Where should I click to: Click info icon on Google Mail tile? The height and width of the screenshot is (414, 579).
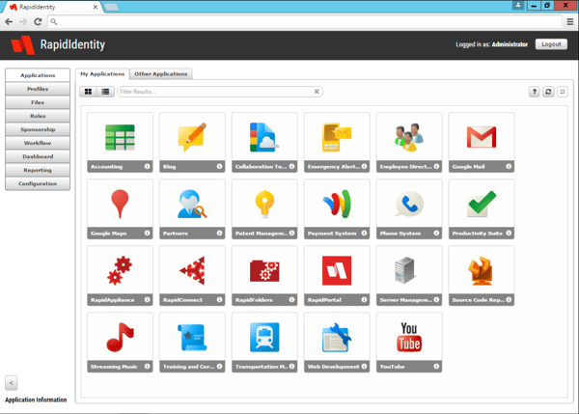[509, 167]
